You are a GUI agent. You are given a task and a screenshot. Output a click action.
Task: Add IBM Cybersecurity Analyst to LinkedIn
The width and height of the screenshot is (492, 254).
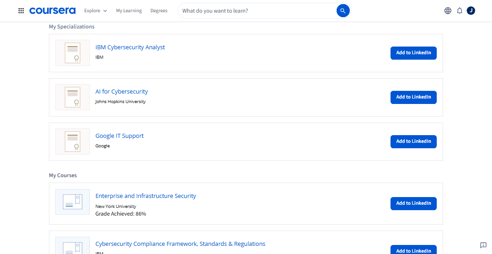[413, 53]
